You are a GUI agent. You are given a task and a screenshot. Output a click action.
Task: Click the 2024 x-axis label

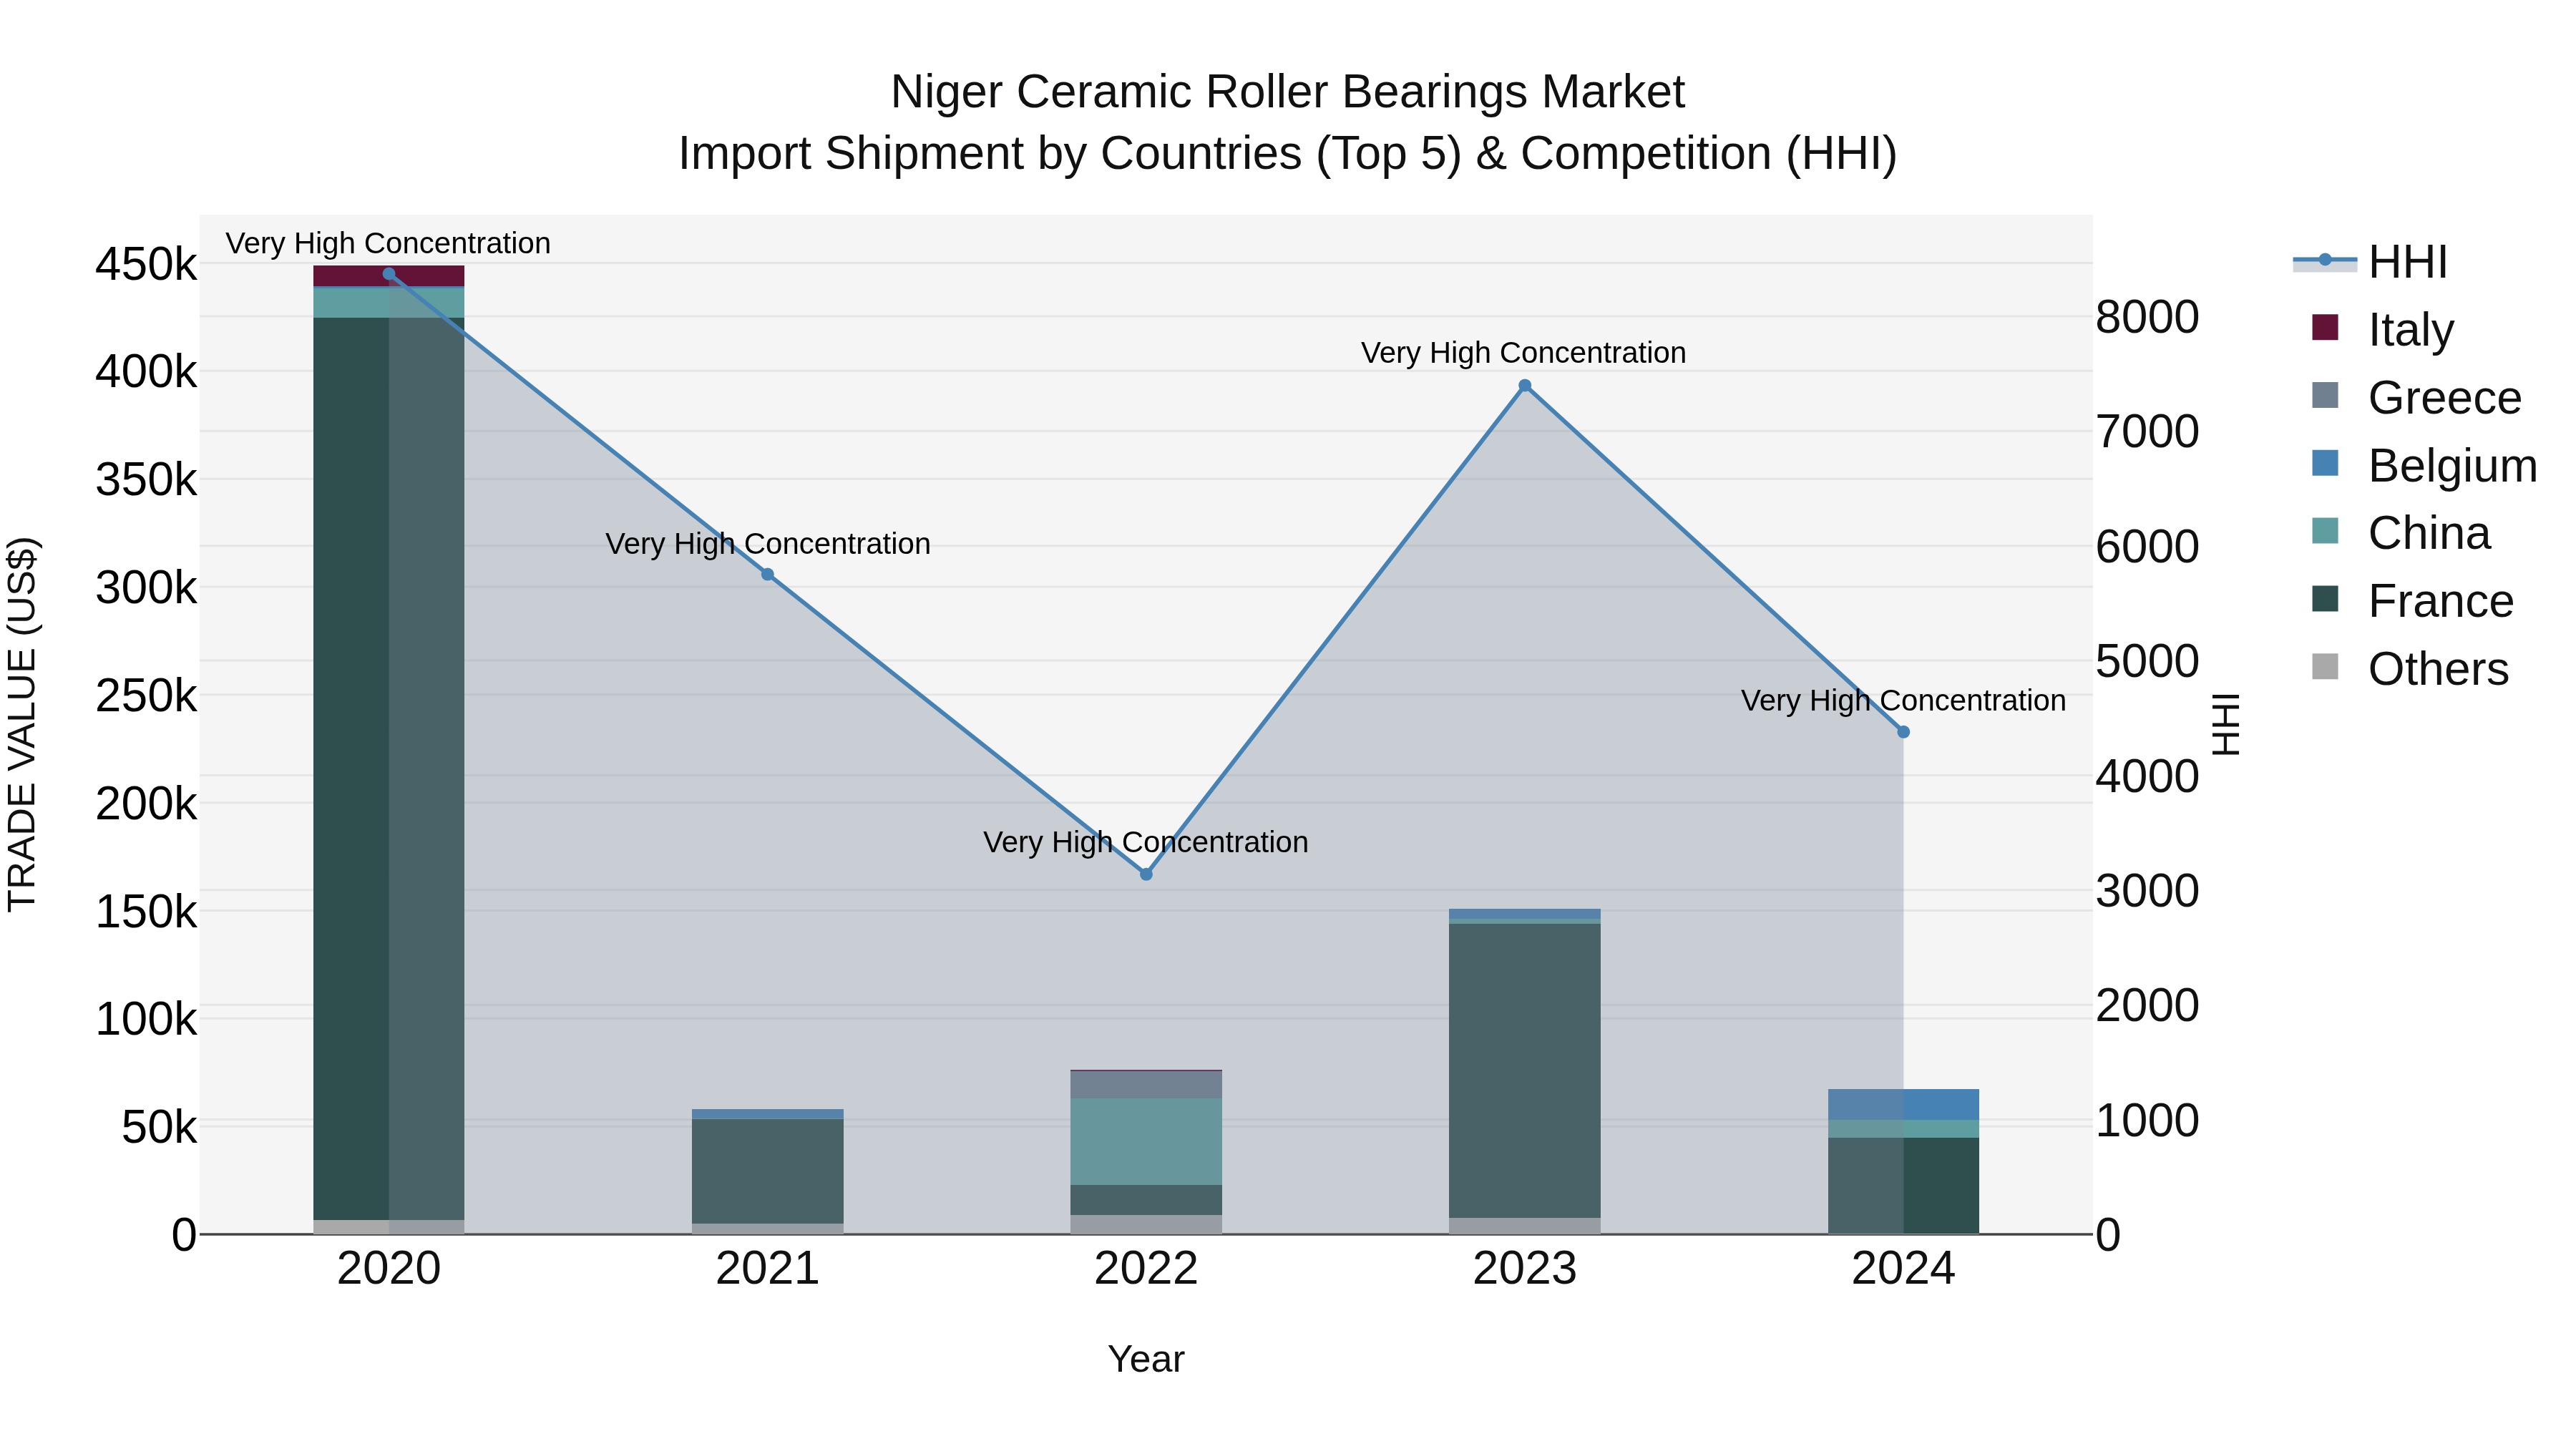(x=1903, y=1269)
